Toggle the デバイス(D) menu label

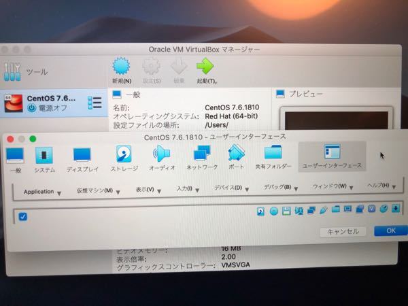228,188
